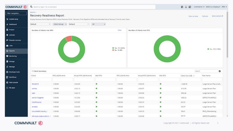Click green Yes legend dot in RTO chart
Image resolution: width=233 pixels, height=131 pixels.
(208, 49)
